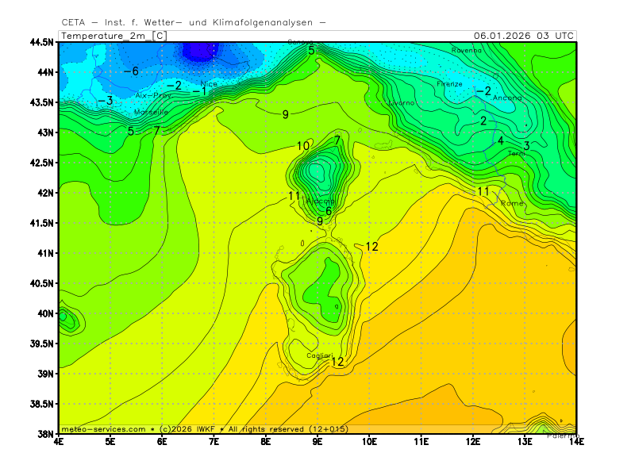Click the -6 contour label
635x476 pixels.
click(131, 71)
